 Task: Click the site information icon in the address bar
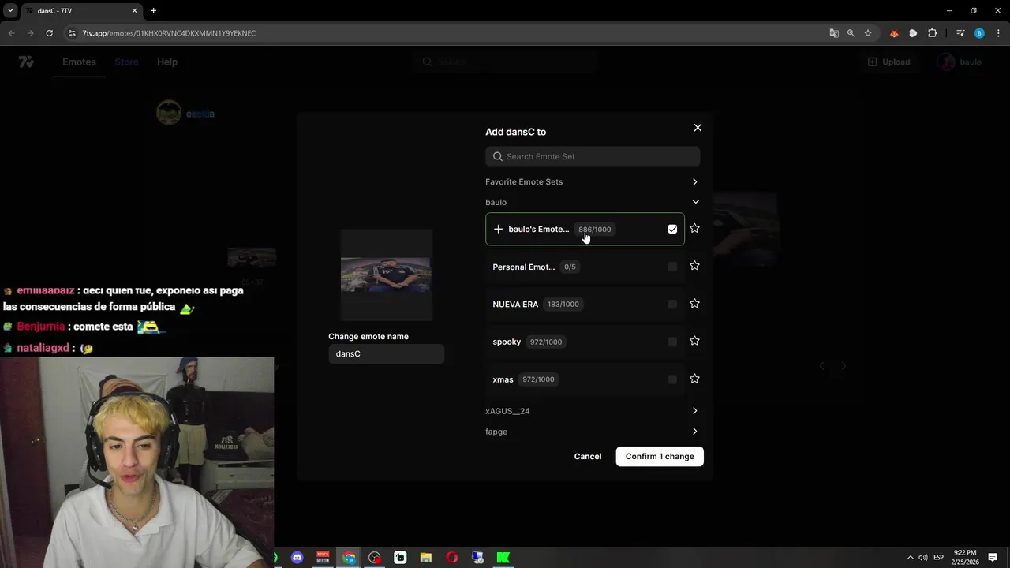[71, 33]
